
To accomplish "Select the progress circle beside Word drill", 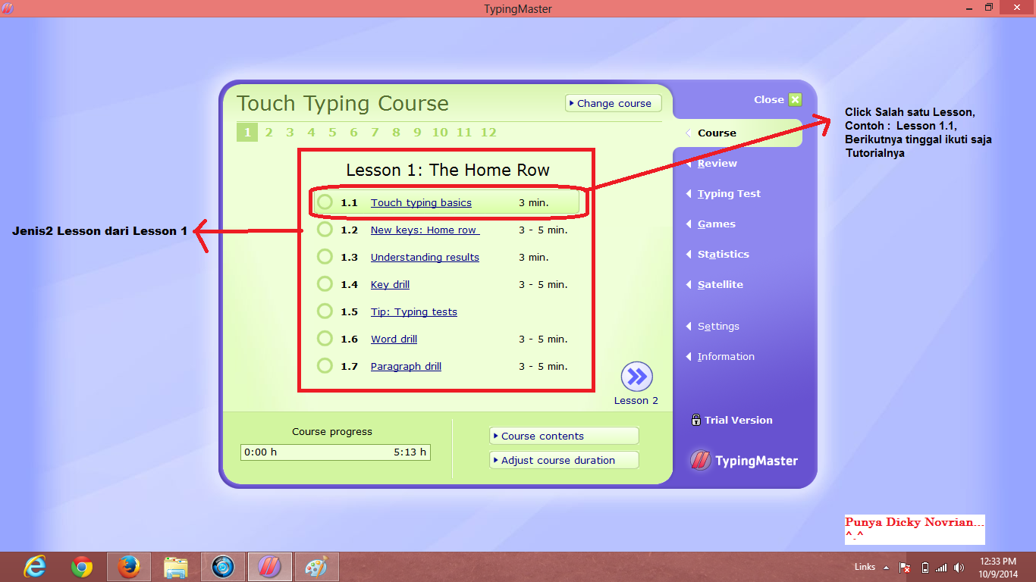I will point(325,338).
